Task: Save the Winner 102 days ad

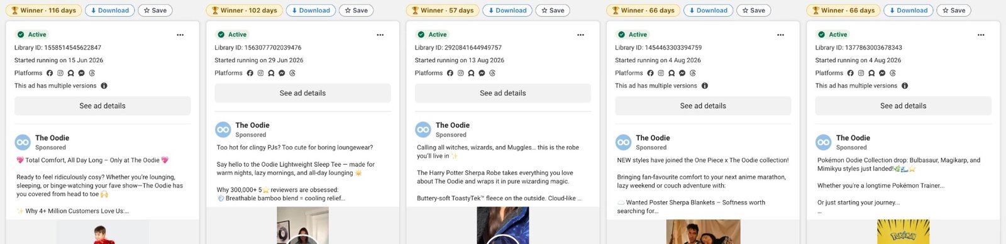Action: pyautogui.click(x=356, y=10)
